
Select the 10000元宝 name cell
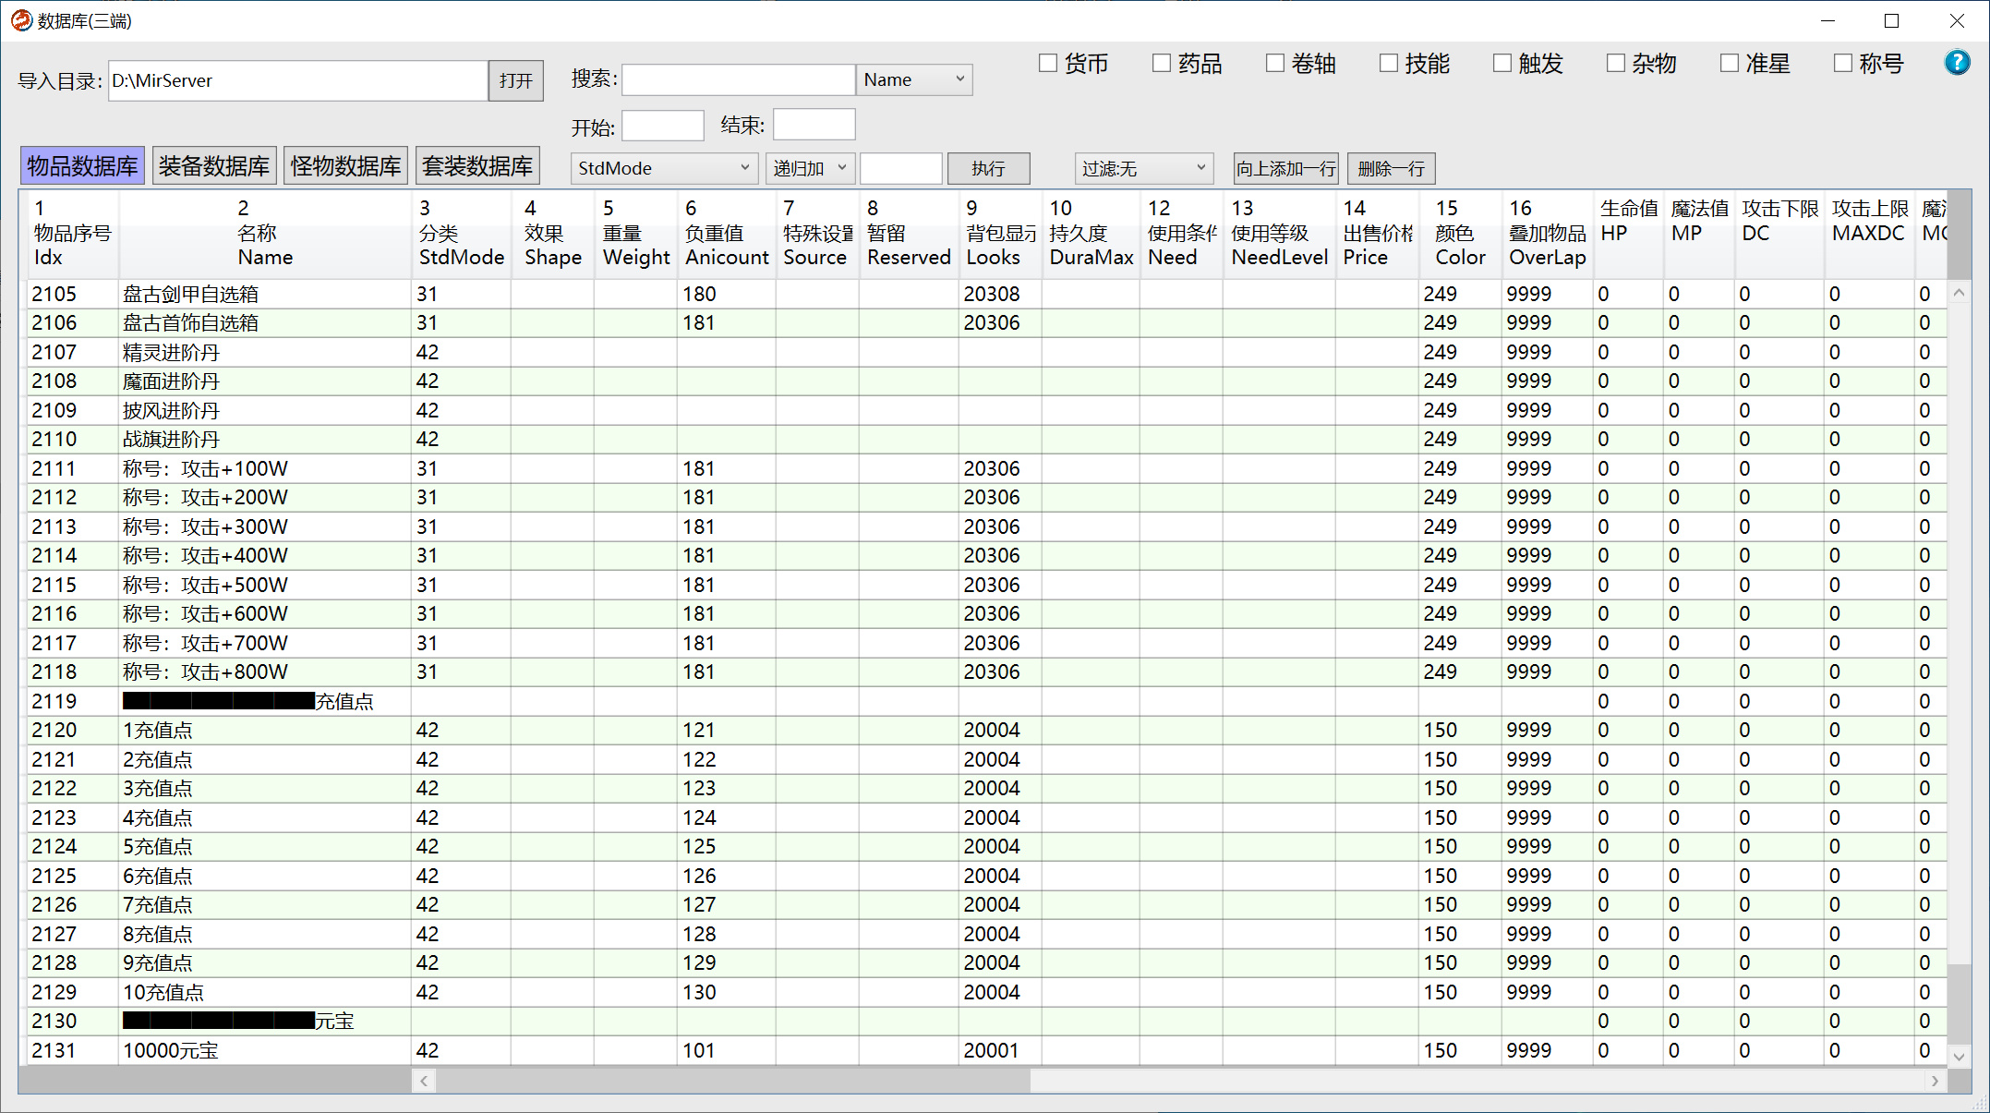coord(265,1050)
